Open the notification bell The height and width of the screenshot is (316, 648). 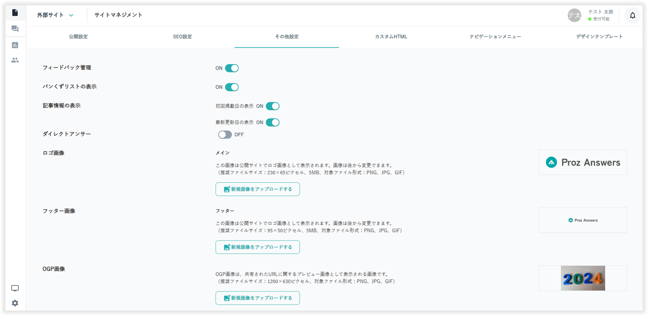pyautogui.click(x=632, y=15)
